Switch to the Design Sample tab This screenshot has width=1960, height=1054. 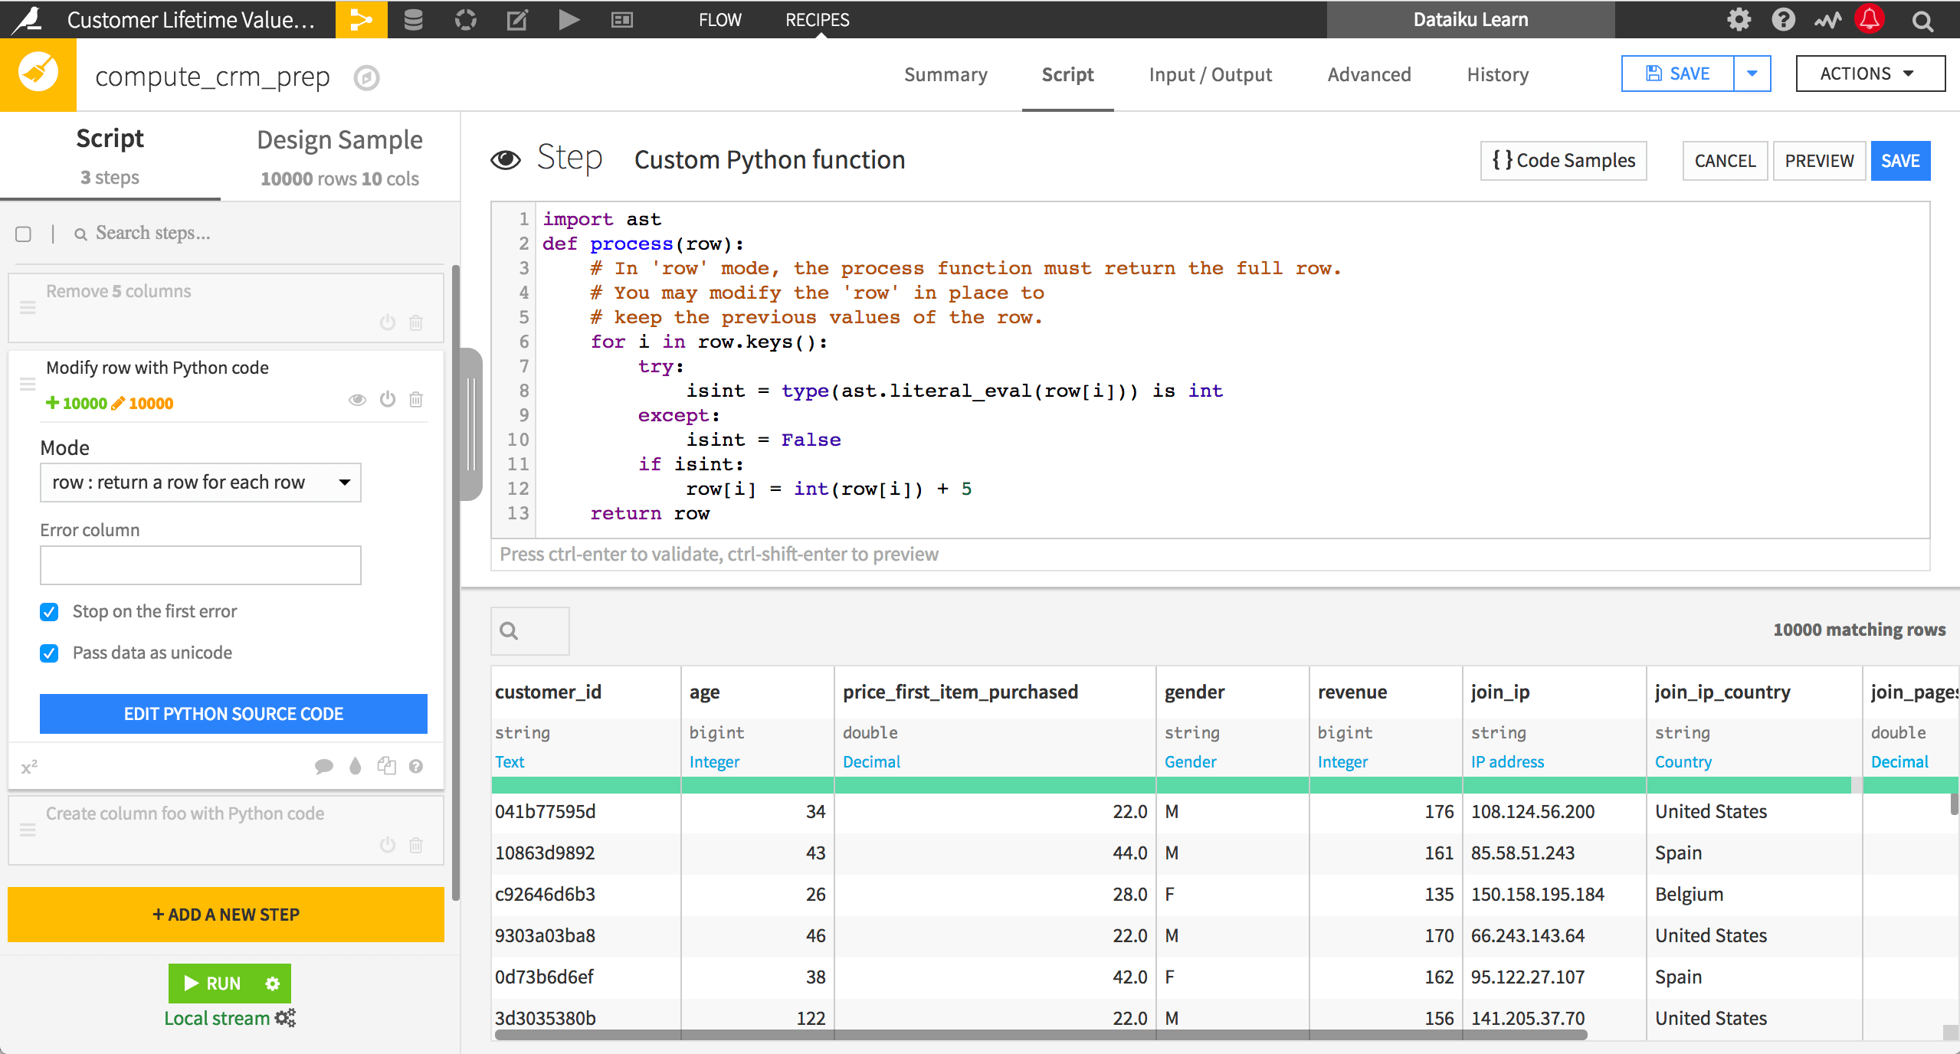[x=339, y=156]
